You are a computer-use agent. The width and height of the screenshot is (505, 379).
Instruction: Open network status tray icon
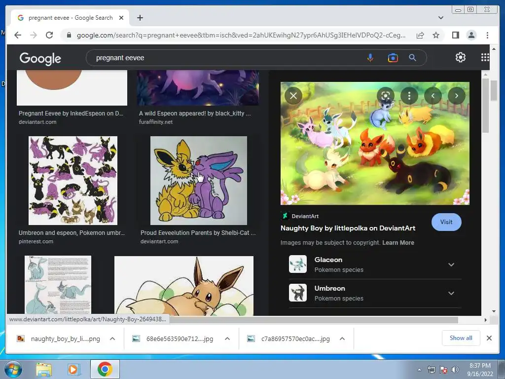(431, 370)
